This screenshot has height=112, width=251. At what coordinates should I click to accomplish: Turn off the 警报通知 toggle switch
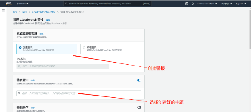(139, 80)
